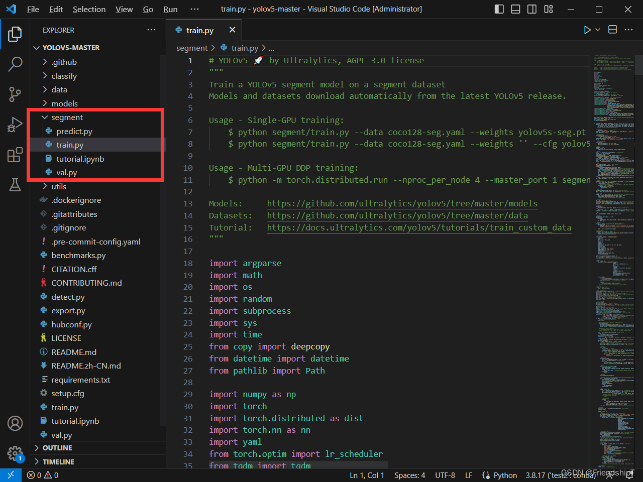The height and width of the screenshot is (482, 643).
Task: Close the train.py editor tab
Action: (232, 30)
